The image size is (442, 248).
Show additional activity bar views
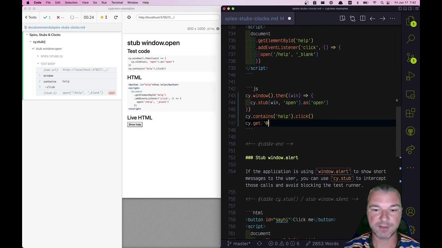point(411,168)
